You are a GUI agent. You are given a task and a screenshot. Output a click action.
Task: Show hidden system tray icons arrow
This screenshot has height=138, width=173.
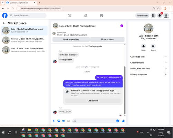coord(148,132)
